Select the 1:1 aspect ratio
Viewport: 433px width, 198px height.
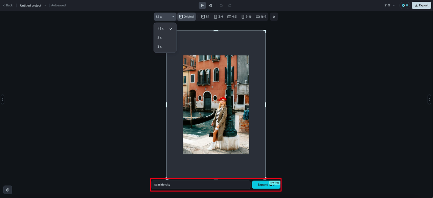click(205, 17)
